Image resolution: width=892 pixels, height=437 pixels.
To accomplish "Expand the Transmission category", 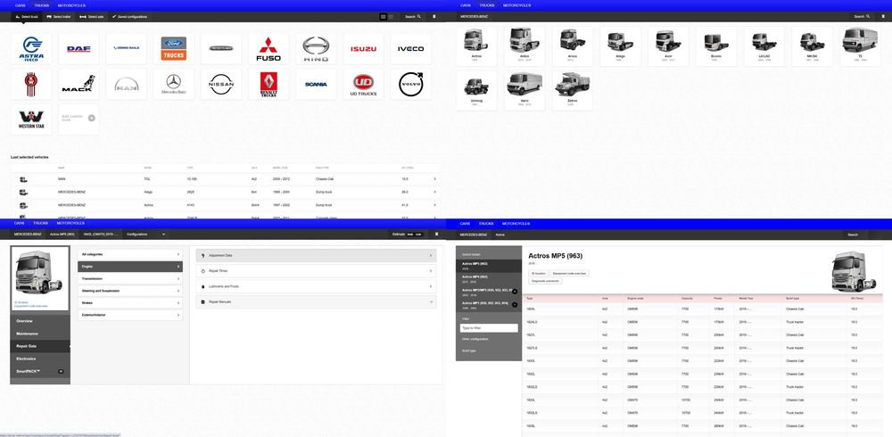I will point(130,279).
